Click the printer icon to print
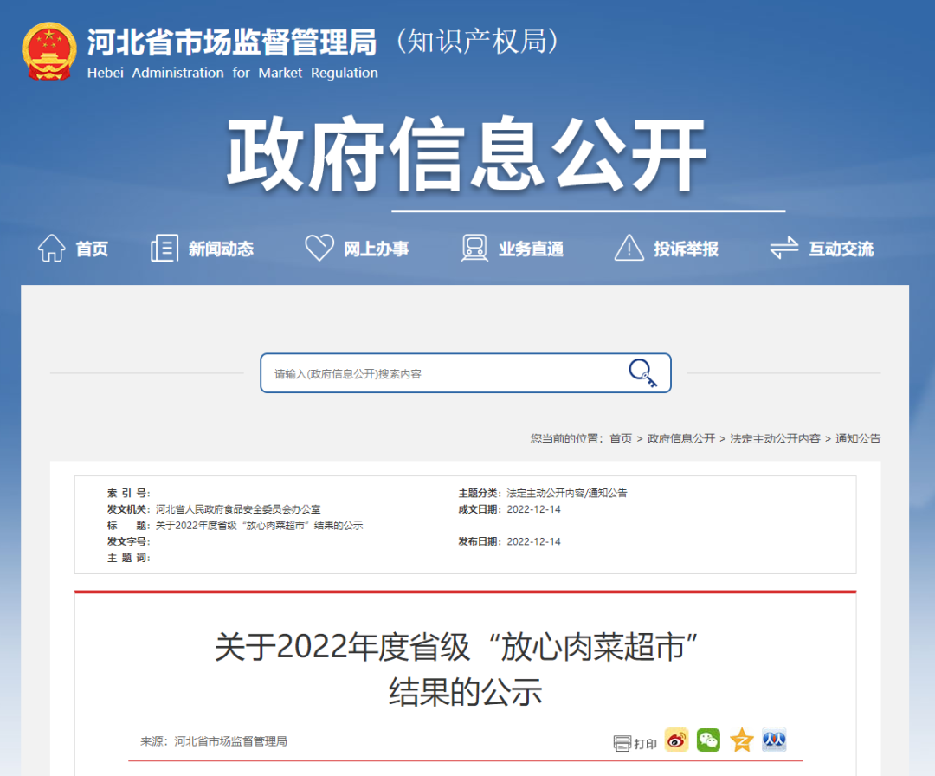The height and width of the screenshot is (776, 935). tap(622, 743)
